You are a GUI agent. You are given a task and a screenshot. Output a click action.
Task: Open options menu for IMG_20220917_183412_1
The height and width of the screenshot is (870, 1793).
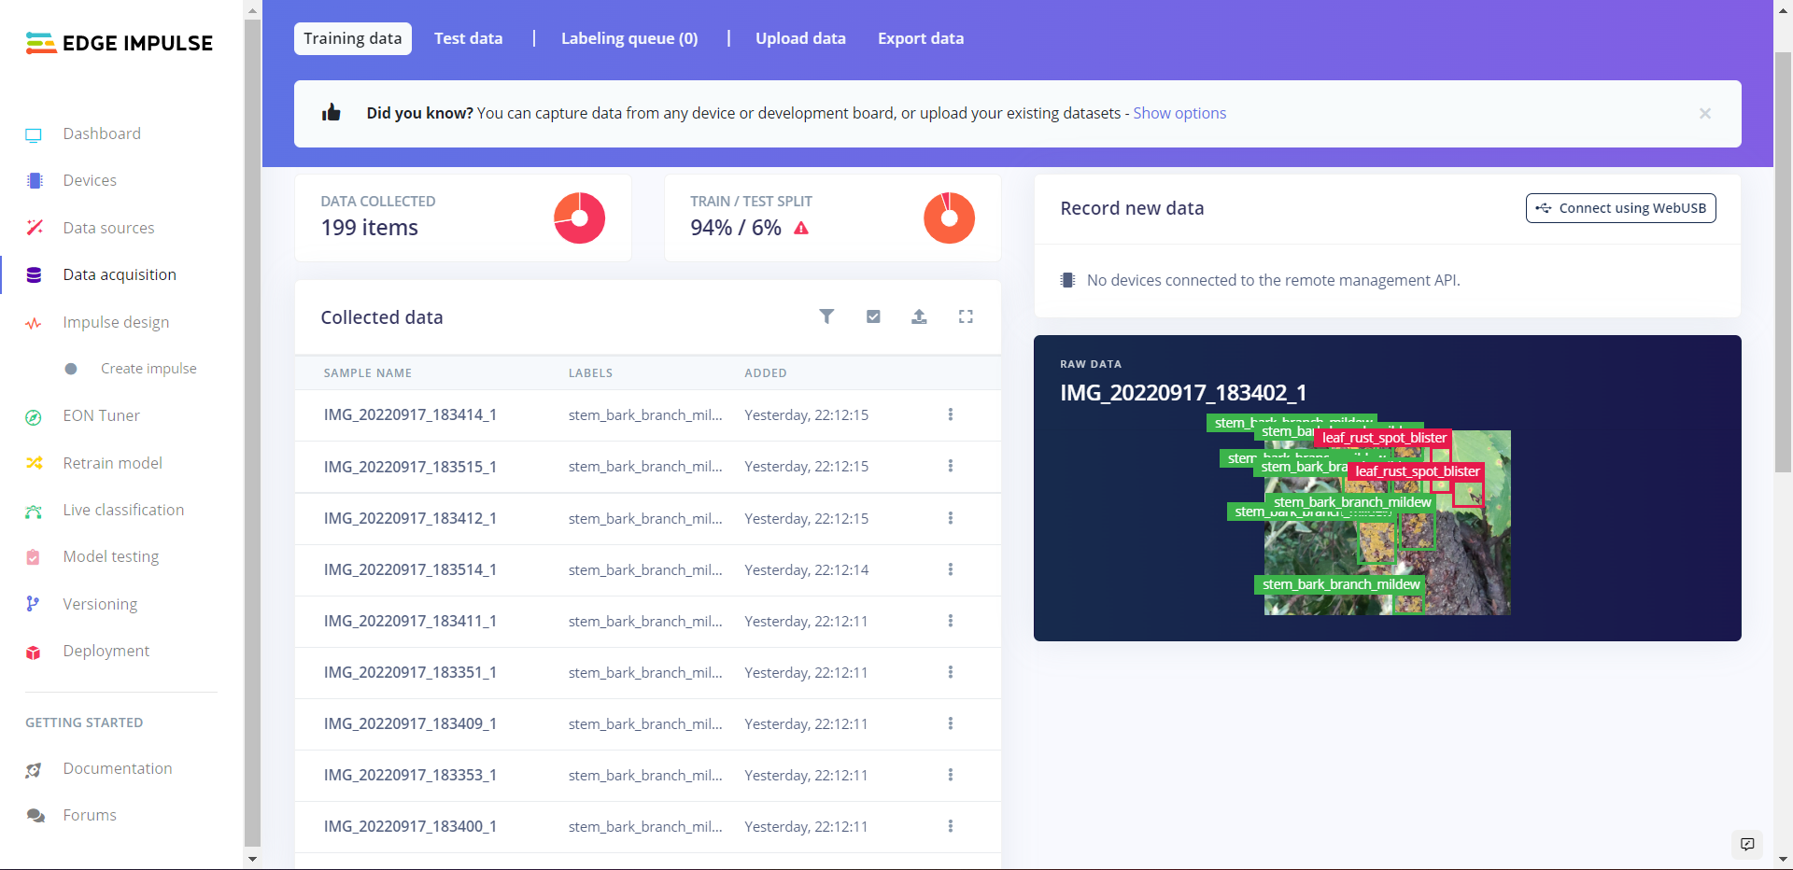pyautogui.click(x=951, y=518)
